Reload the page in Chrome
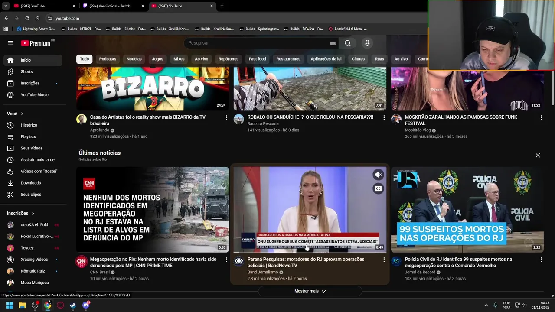Image resolution: width=555 pixels, height=312 pixels. pyautogui.click(x=27, y=18)
